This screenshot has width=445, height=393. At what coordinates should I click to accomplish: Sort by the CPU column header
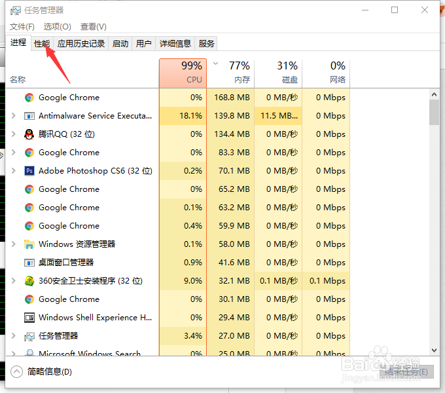[x=183, y=73]
